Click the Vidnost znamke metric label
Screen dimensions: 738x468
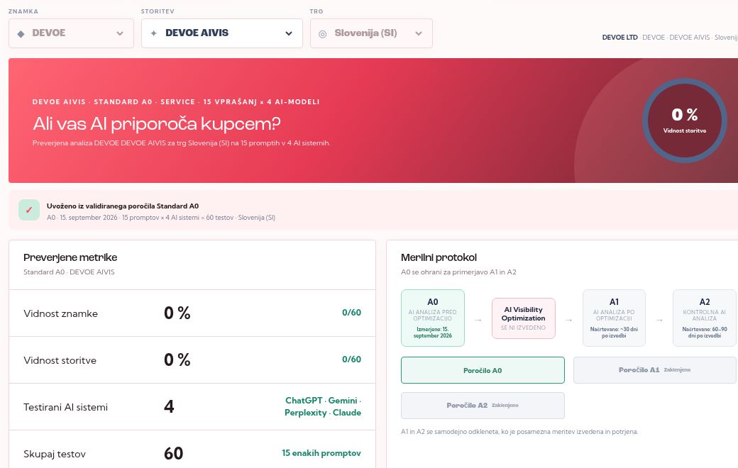[61, 313]
